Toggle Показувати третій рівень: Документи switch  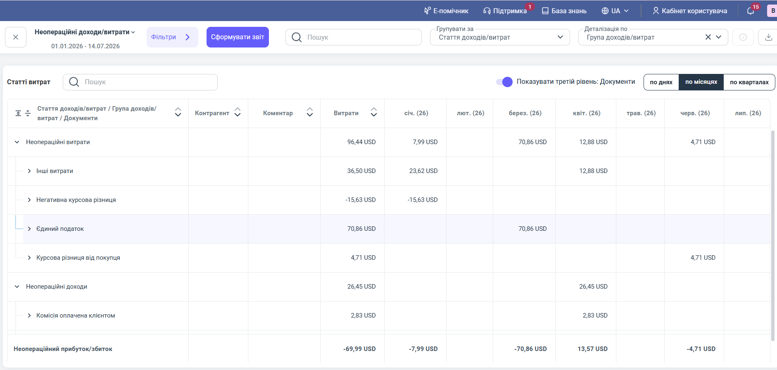point(504,82)
